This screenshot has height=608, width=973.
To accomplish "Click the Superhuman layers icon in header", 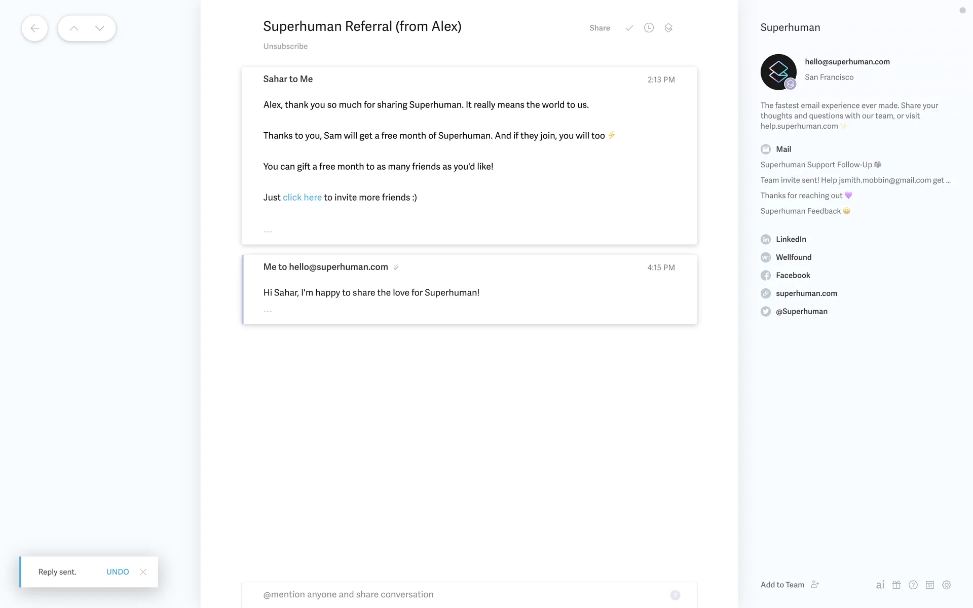I will [x=668, y=28].
